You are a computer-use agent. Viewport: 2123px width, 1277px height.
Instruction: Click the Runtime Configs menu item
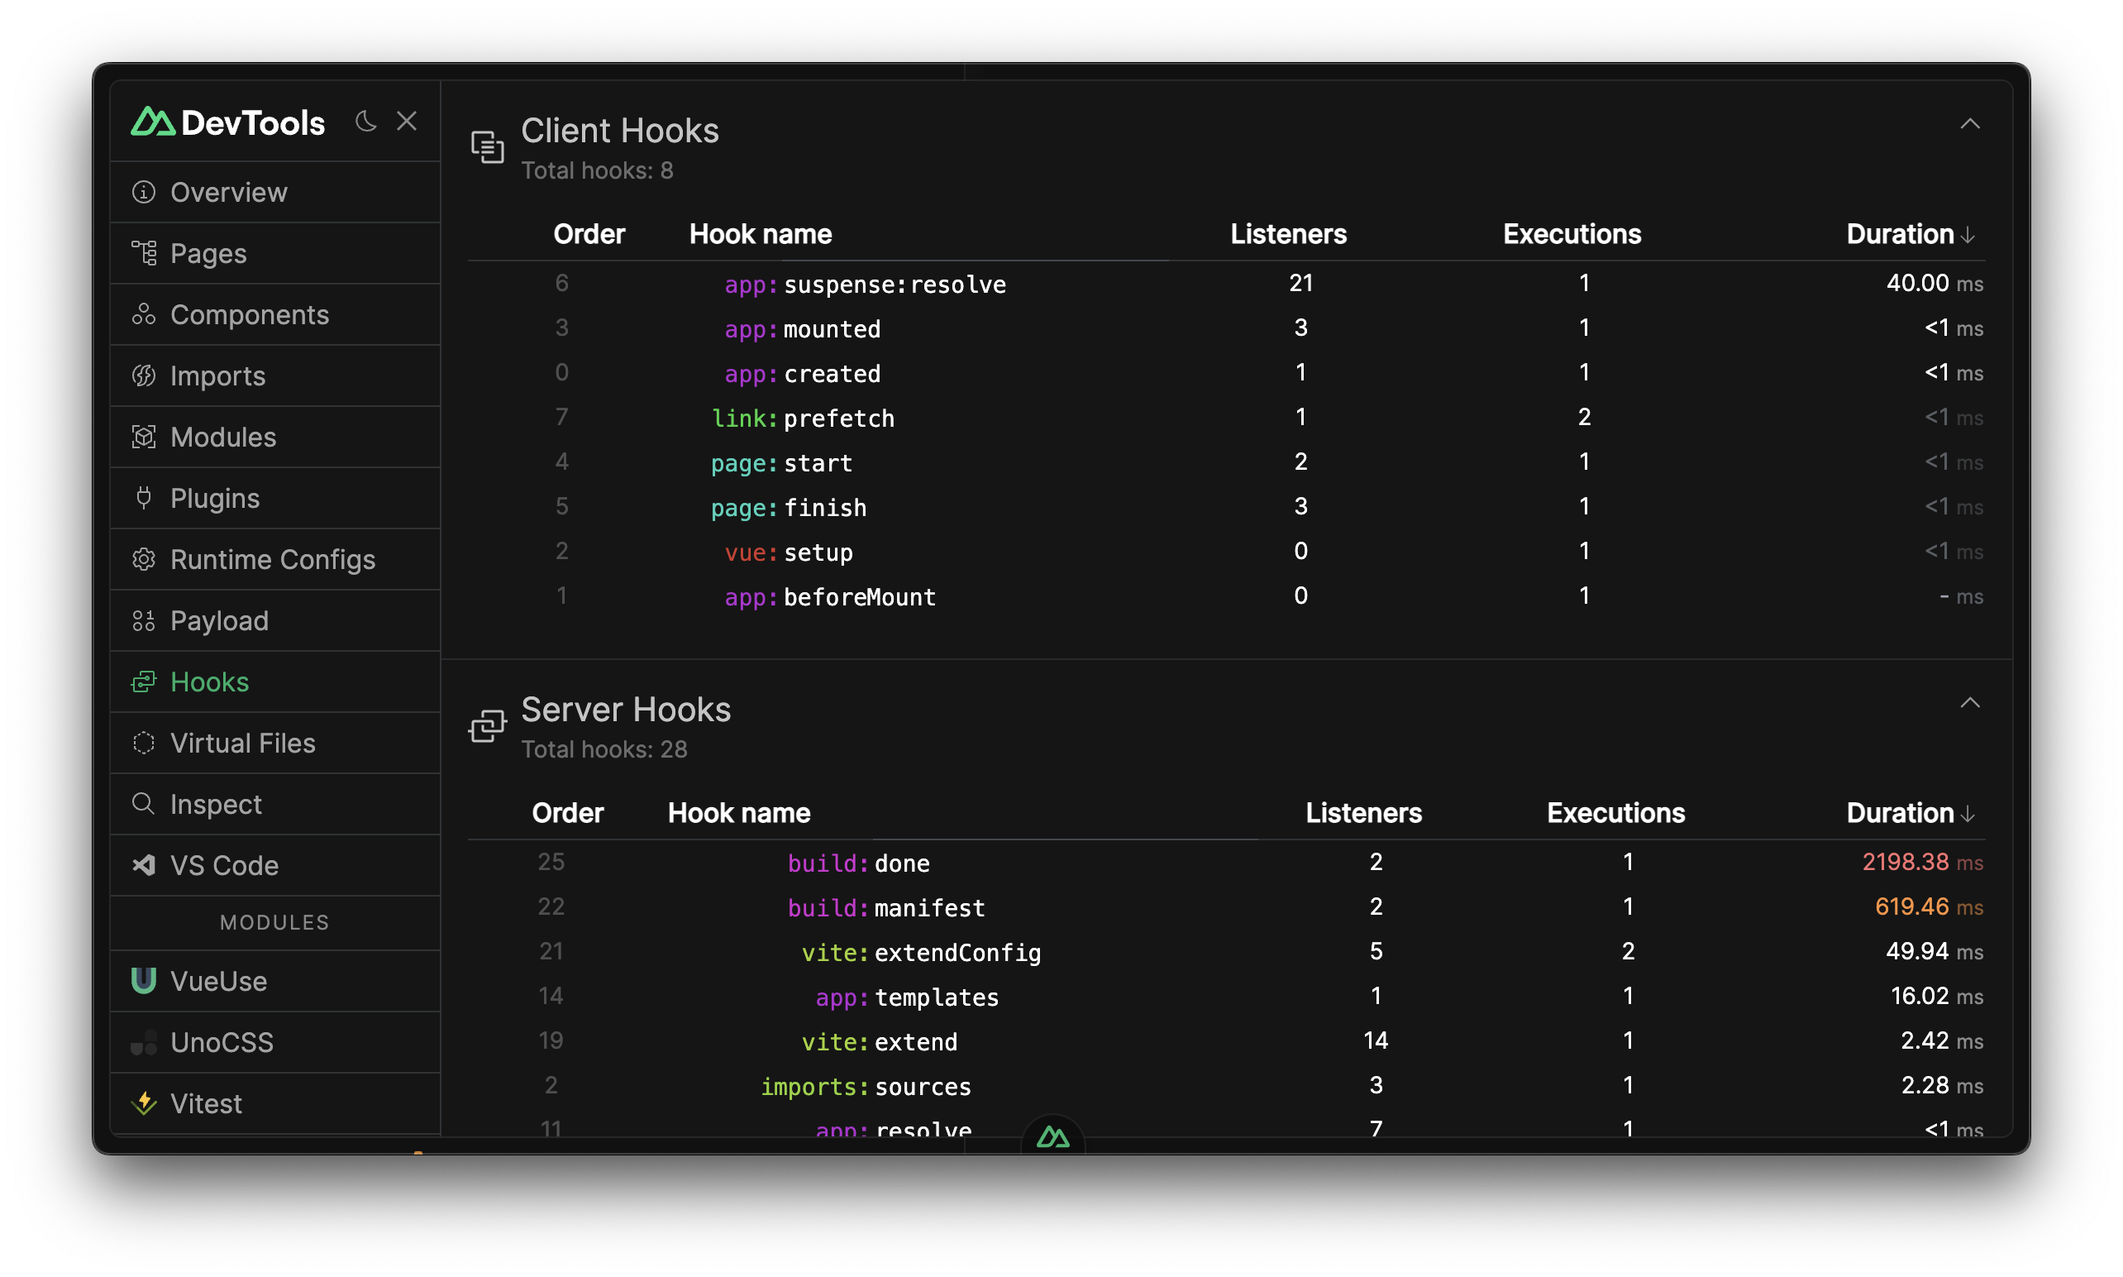pos(274,560)
